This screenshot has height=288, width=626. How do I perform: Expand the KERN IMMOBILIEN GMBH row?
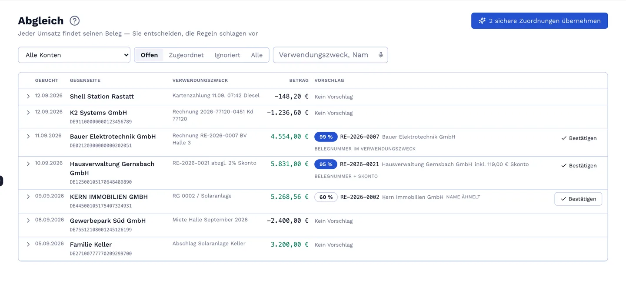tap(28, 197)
